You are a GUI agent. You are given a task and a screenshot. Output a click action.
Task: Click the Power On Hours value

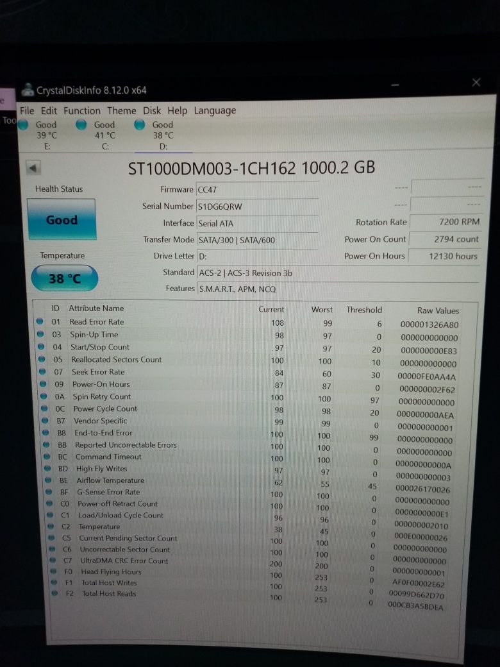coord(444,256)
